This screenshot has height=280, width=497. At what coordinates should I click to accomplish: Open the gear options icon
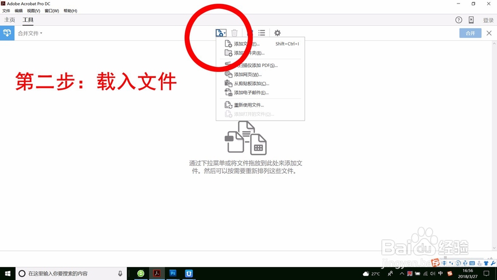(x=277, y=33)
